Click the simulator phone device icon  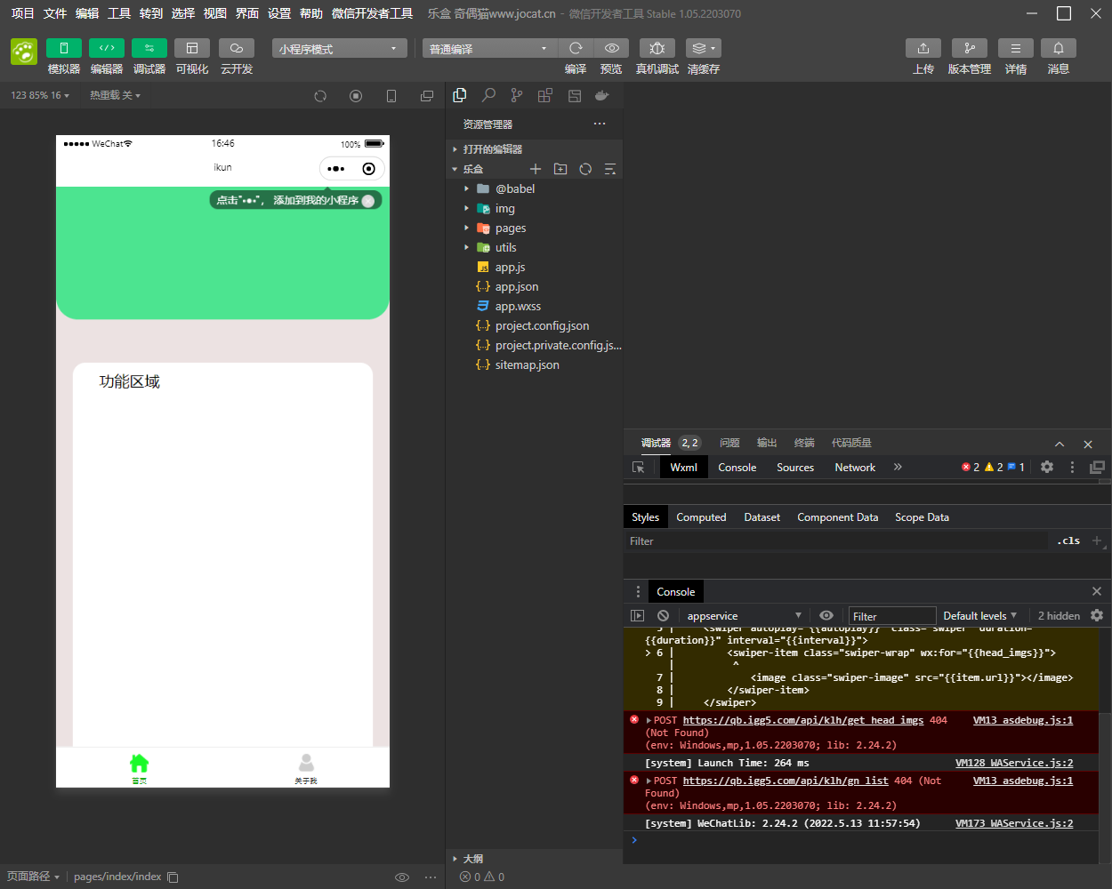(391, 96)
